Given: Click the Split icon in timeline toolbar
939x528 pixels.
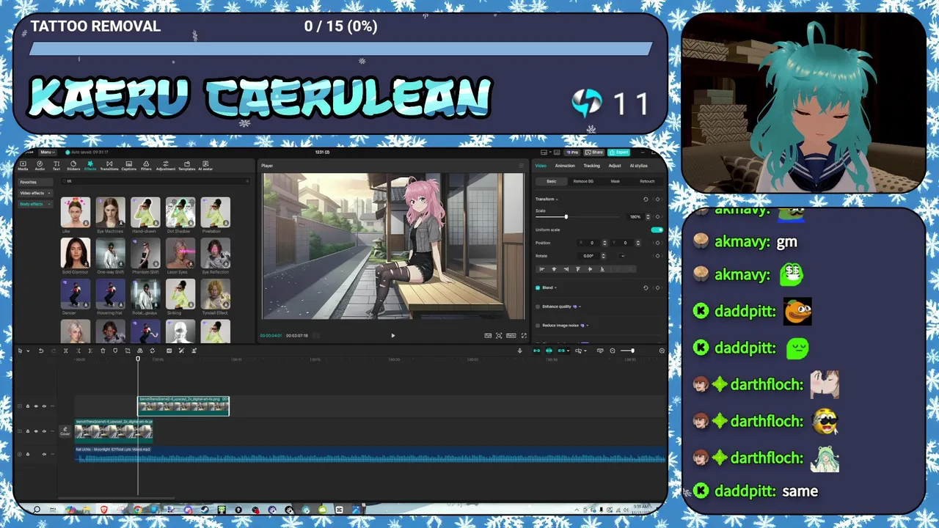Looking at the screenshot, I should point(65,351).
